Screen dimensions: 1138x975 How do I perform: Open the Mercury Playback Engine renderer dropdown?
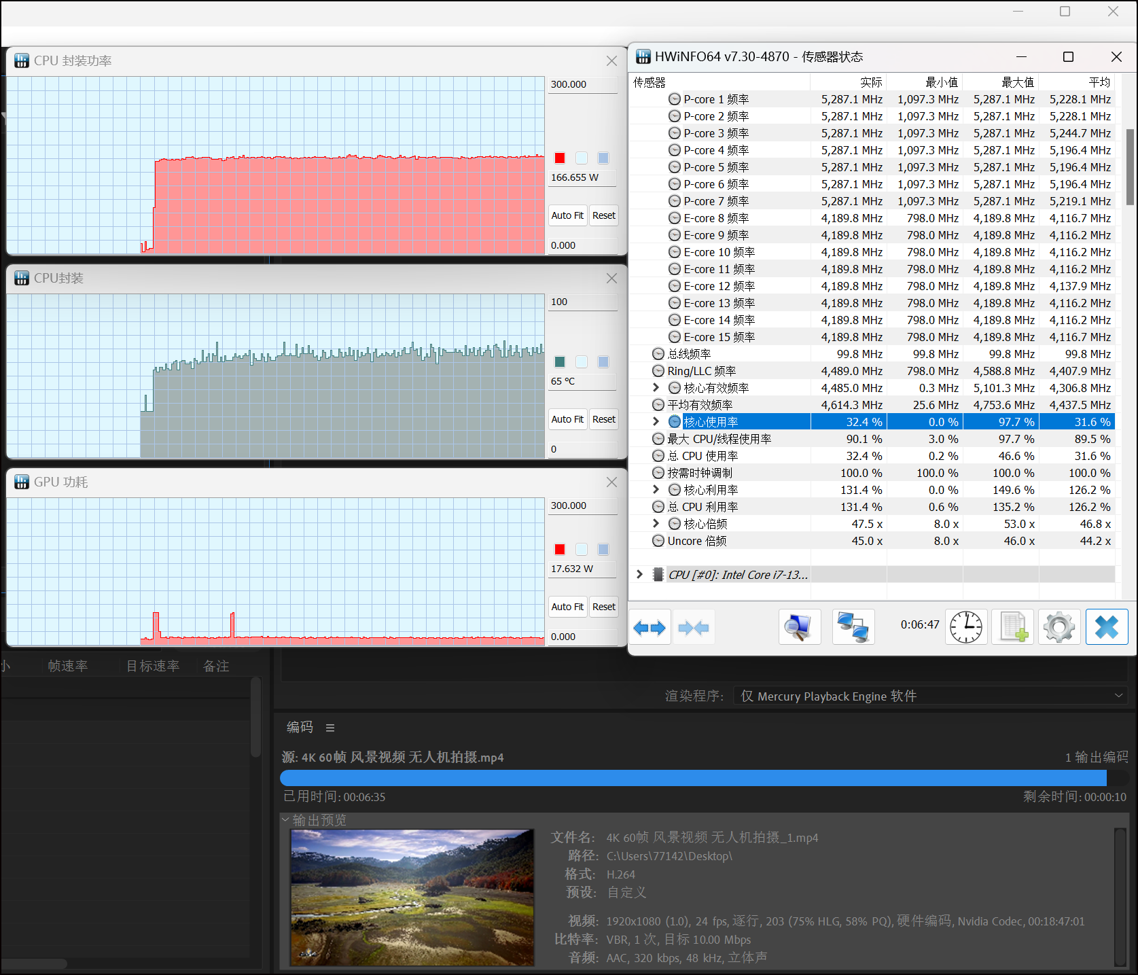click(1118, 696)
